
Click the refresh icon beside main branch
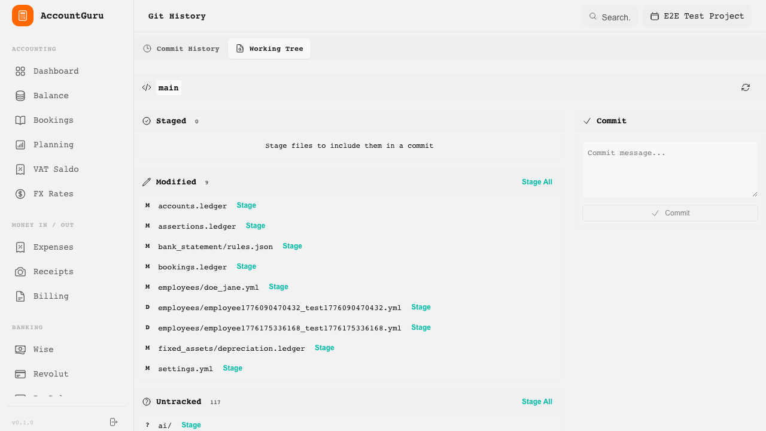coord(745,87)
